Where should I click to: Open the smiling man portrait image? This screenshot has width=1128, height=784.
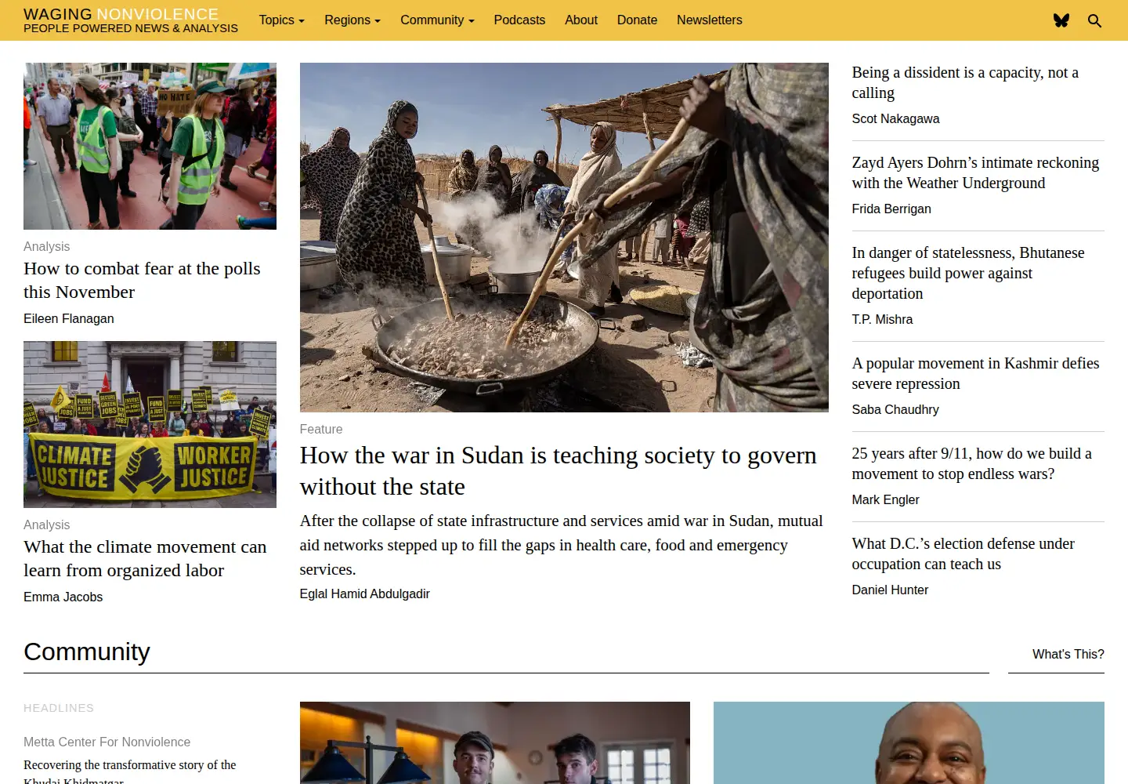click(909, 742)
